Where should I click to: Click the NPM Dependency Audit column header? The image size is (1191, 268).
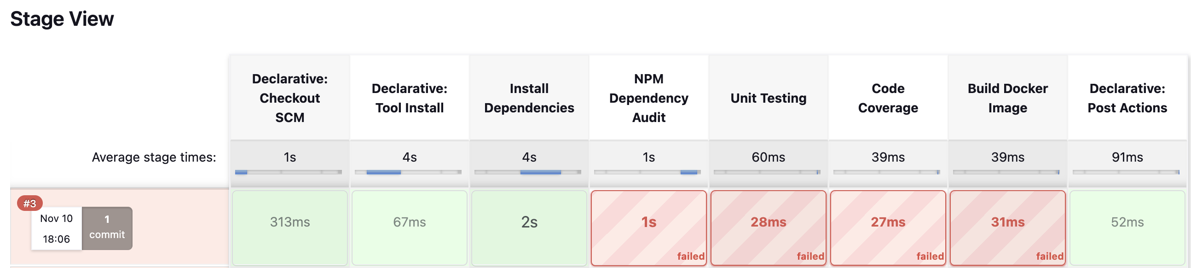(x=649, y=98)
